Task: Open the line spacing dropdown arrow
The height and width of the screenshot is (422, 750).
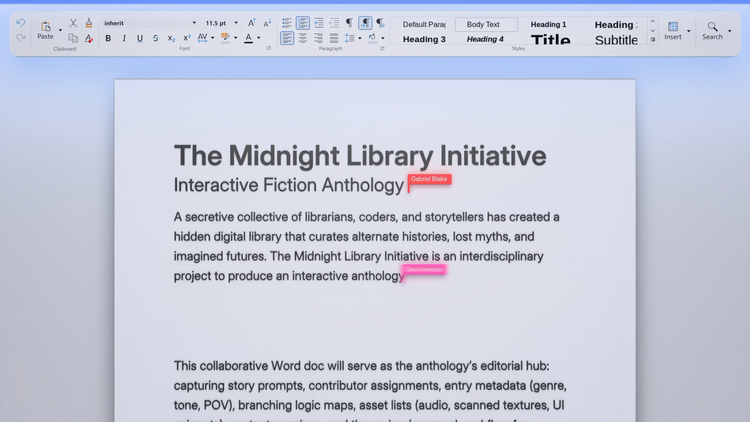Action: tap(360, 38)
